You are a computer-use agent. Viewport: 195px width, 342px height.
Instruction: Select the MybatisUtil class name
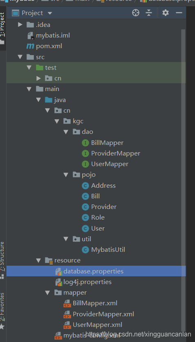[108, 250]
